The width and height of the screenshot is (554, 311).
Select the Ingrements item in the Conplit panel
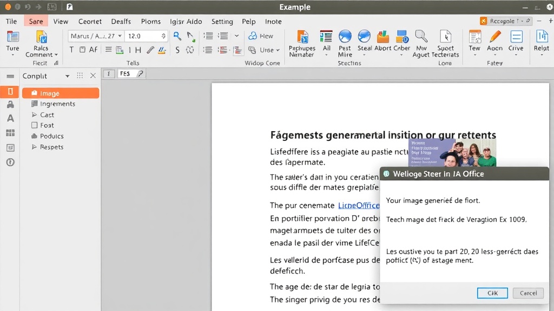(56, 104)
